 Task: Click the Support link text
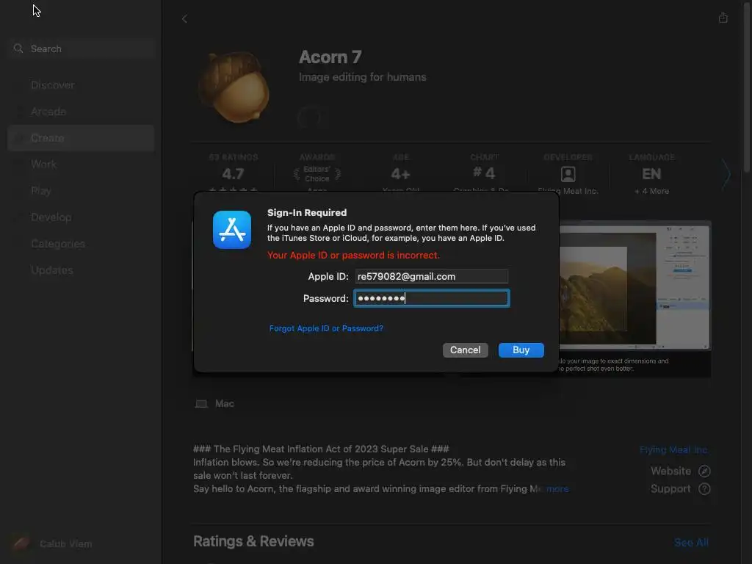(670, 488)
